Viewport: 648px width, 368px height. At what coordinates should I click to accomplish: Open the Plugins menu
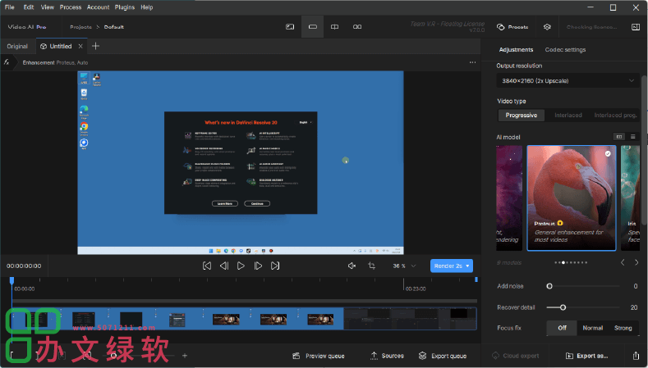[x=124, y=7]
